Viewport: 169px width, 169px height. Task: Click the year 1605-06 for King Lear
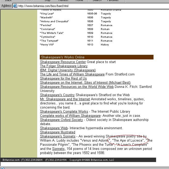[x=92, y=14]
